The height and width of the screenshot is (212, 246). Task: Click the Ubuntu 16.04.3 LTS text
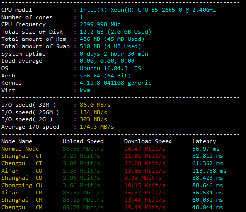pyautogui.click(x=110, y=68)
